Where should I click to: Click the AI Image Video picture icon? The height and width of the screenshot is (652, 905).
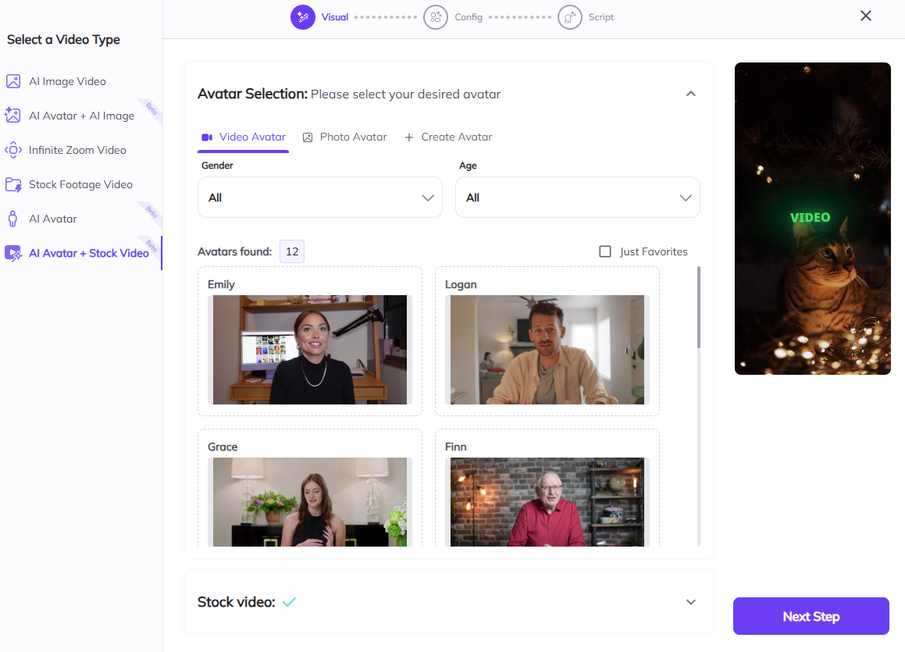pyautogui.click(x=13, y=81)
